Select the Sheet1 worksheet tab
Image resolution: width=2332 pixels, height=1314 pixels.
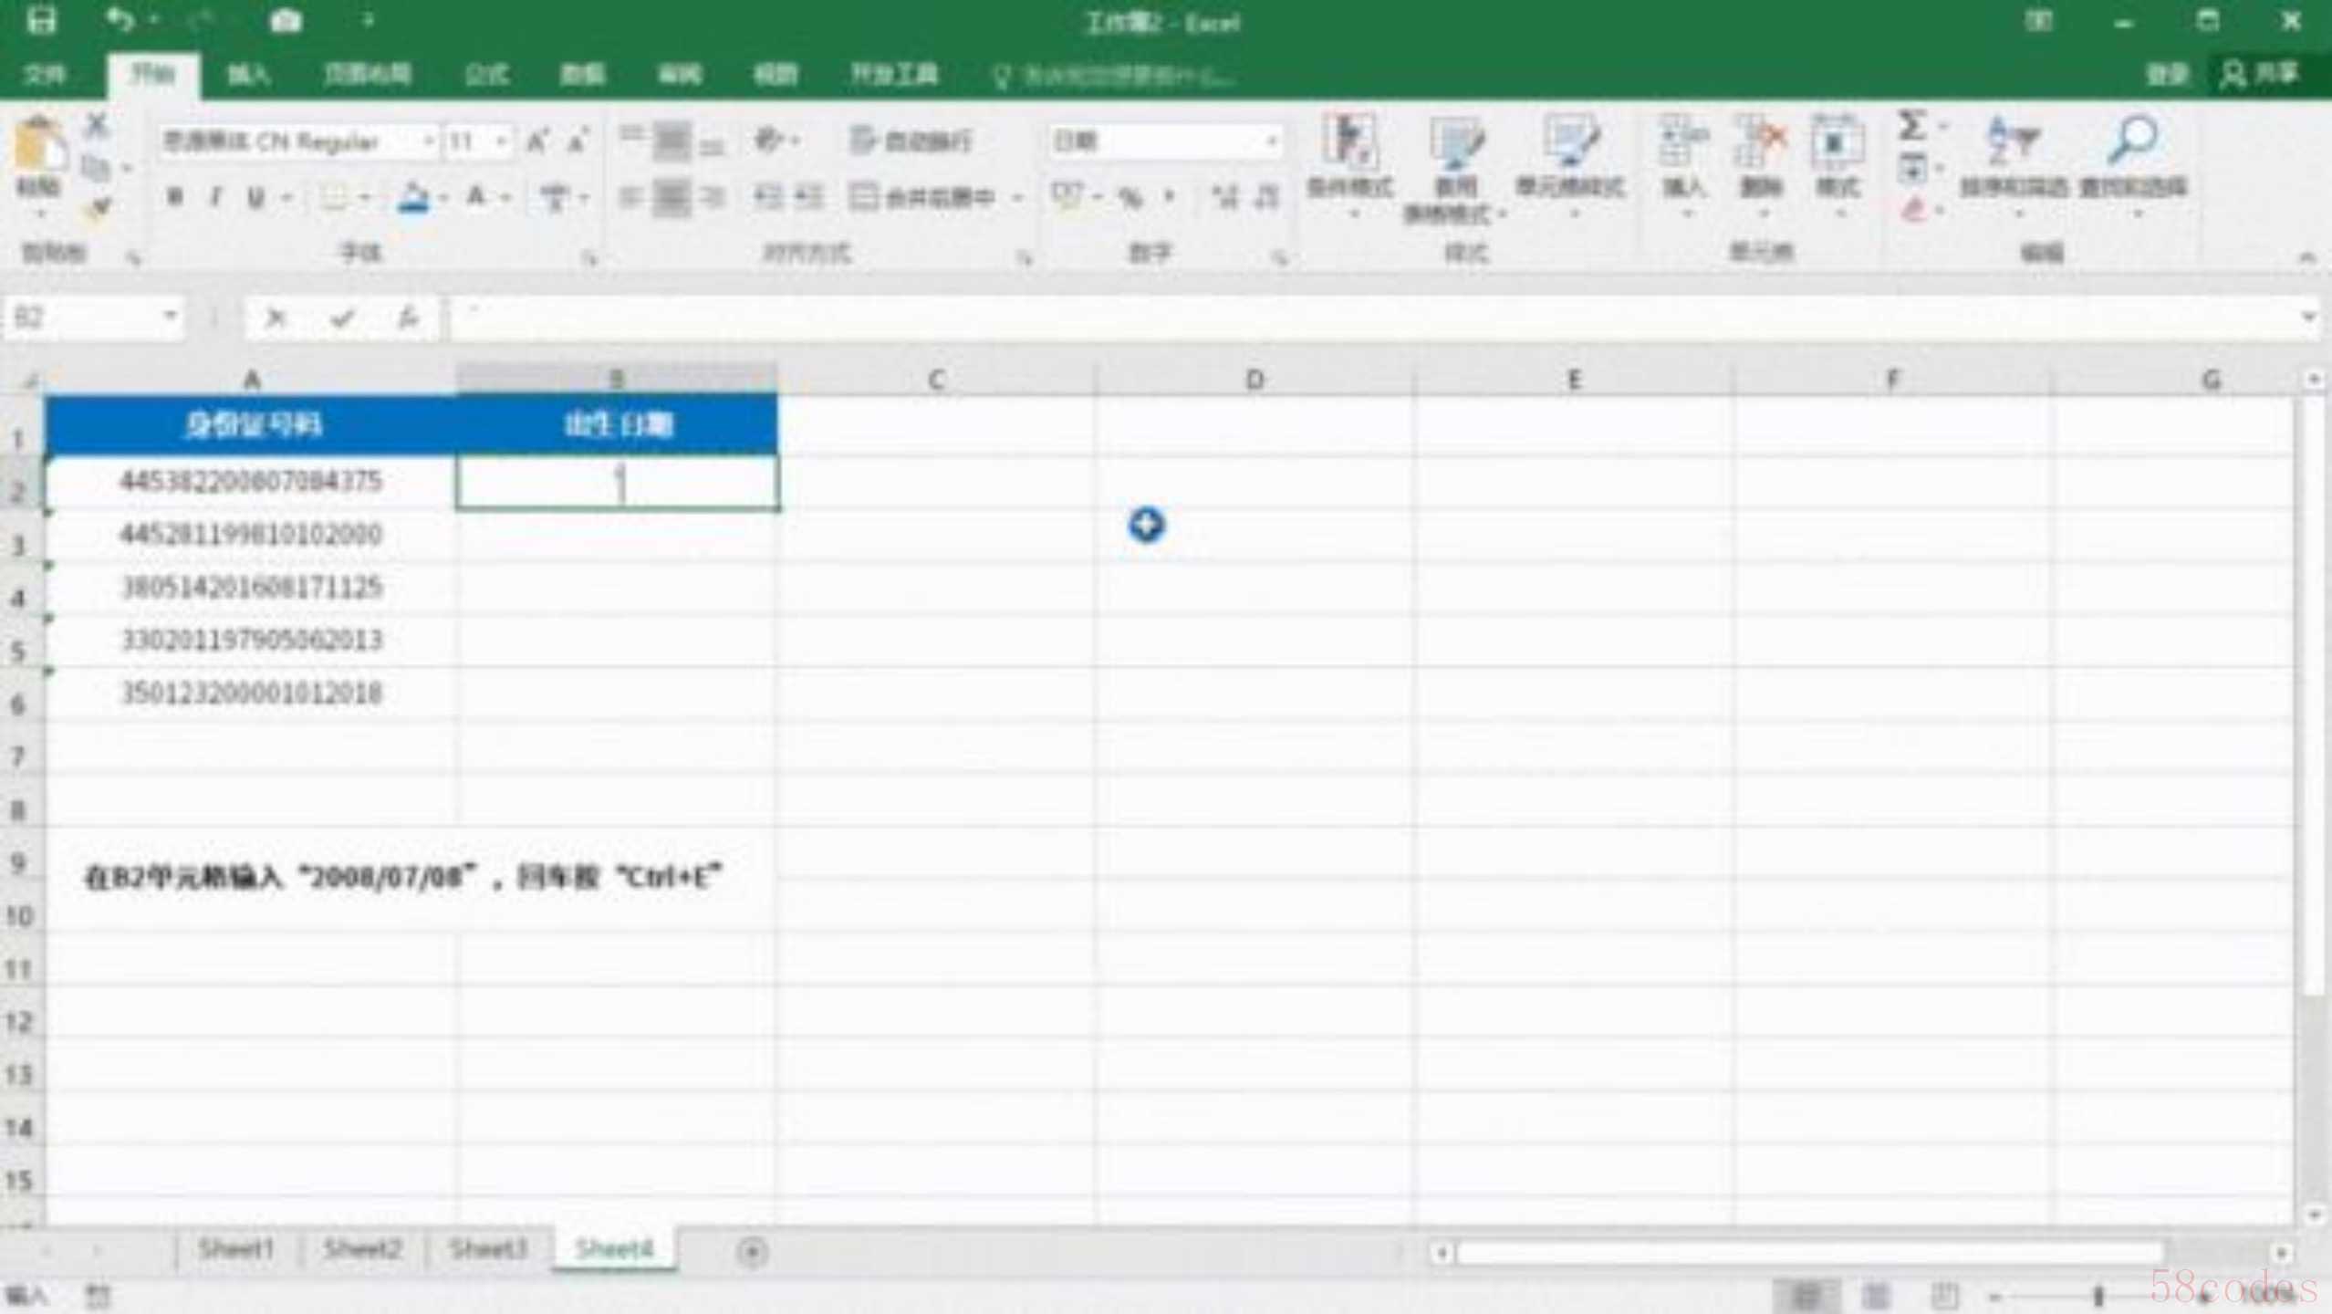coord(235,1248)
